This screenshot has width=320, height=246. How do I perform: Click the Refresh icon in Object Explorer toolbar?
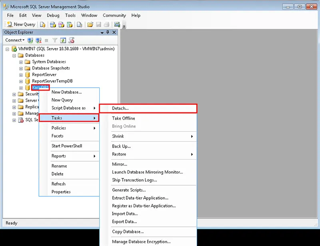click(63, 40)
